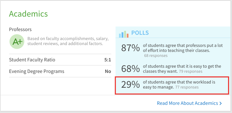
Task: Click the A+ Professors grade badge
Action: [x=17, y=41]
